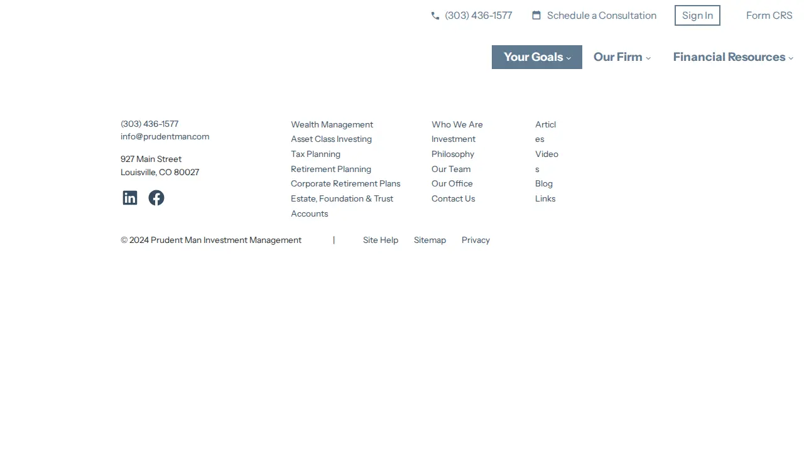
Task: Call the header phone number (303) 436-1577
Action: coord(479,16)
